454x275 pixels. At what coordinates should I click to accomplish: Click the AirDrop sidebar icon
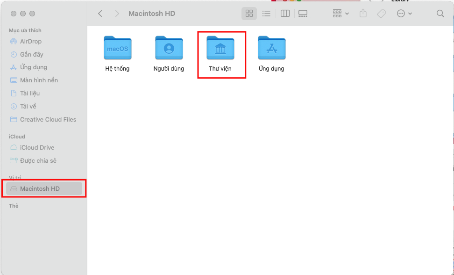(x=14, y=42)
